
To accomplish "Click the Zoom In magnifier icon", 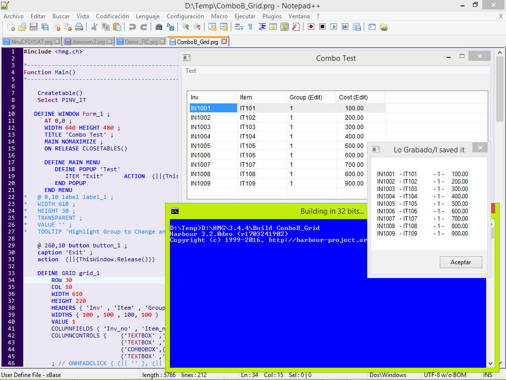I will click(x=186, y=27).
